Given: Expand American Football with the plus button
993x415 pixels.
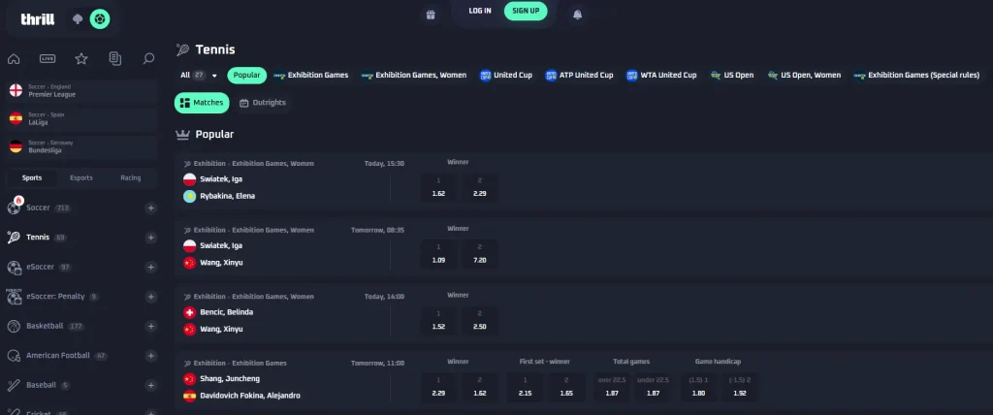Looking at the screenshot, I should point(150,356).
